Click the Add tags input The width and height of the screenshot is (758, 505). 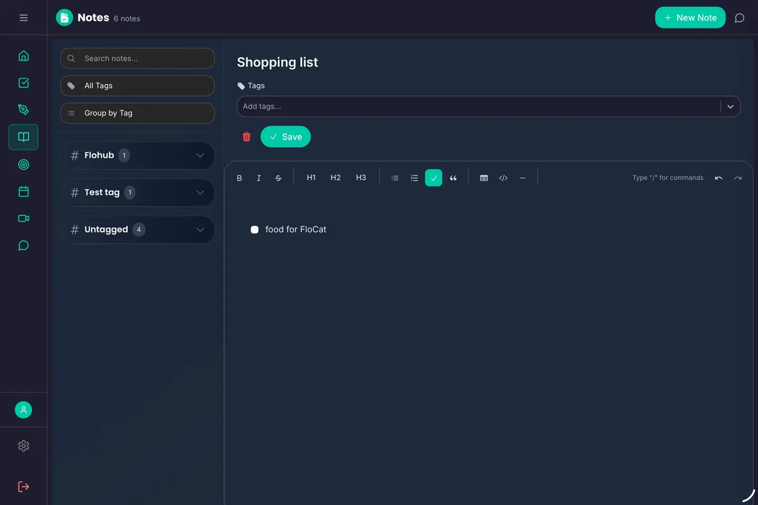click(478, 107)
